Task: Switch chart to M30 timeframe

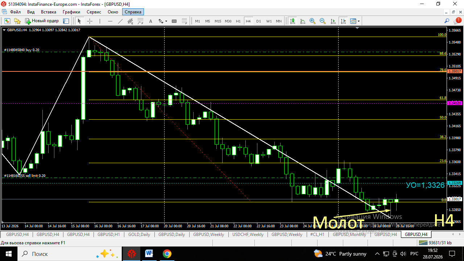Action: pos(228,21)
